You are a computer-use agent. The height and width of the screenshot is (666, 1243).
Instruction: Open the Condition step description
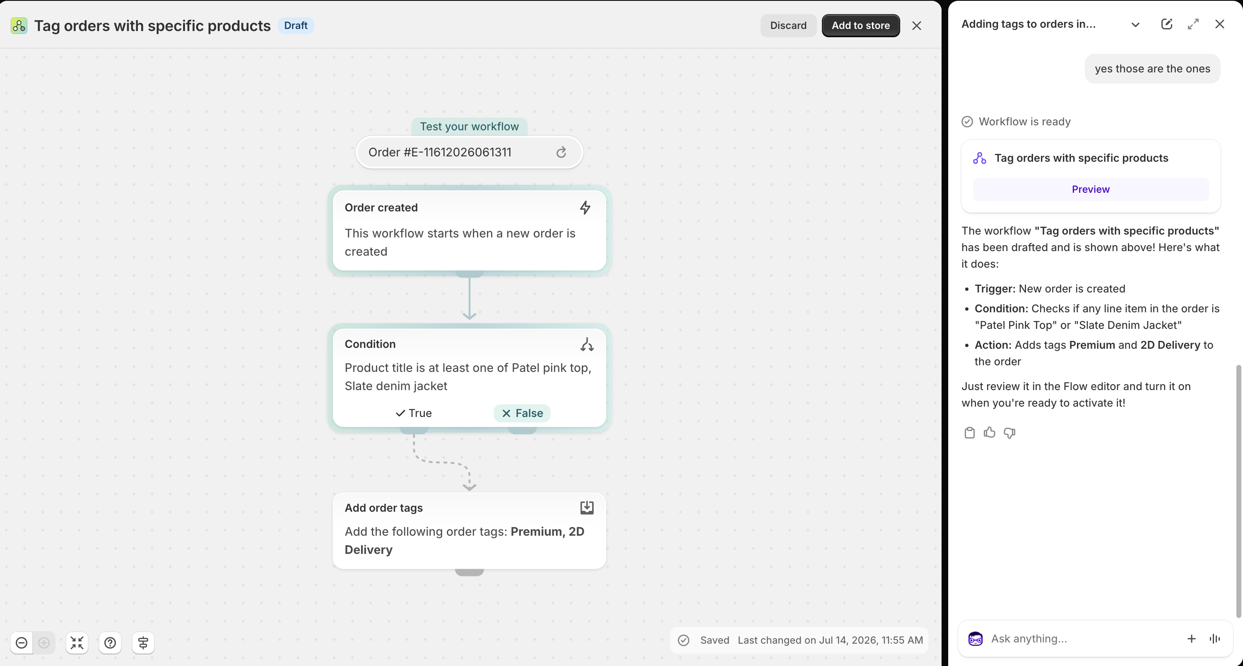pos(467,377)
